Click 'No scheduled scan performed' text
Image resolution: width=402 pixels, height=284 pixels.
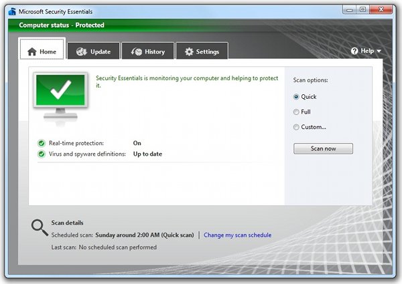(x=118, y=247)
